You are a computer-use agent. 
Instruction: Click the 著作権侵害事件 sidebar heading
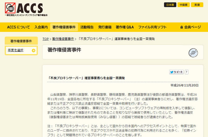[21, 41]
